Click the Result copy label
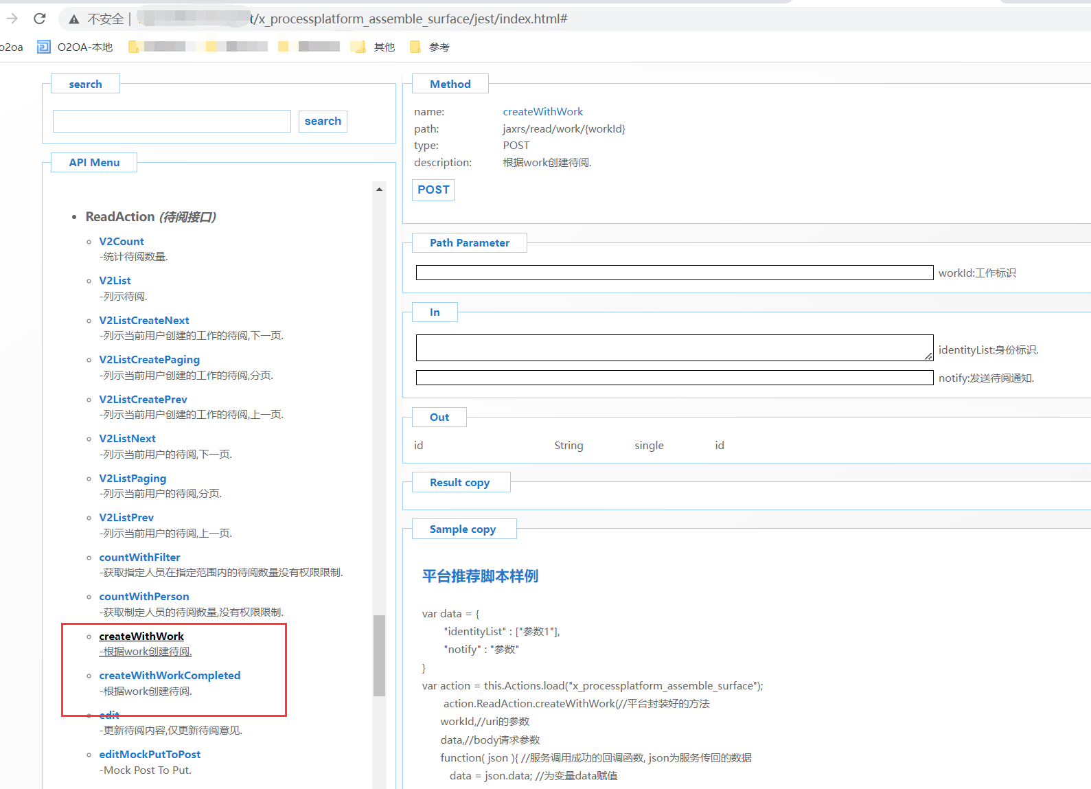The width and height of the screenshot is (1091, 789). (x=459, y=482)
